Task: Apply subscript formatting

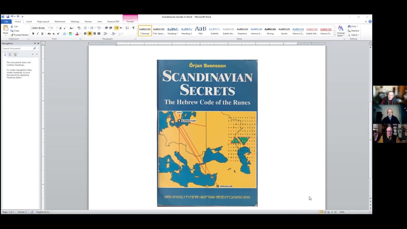Action: click(53, 33)
